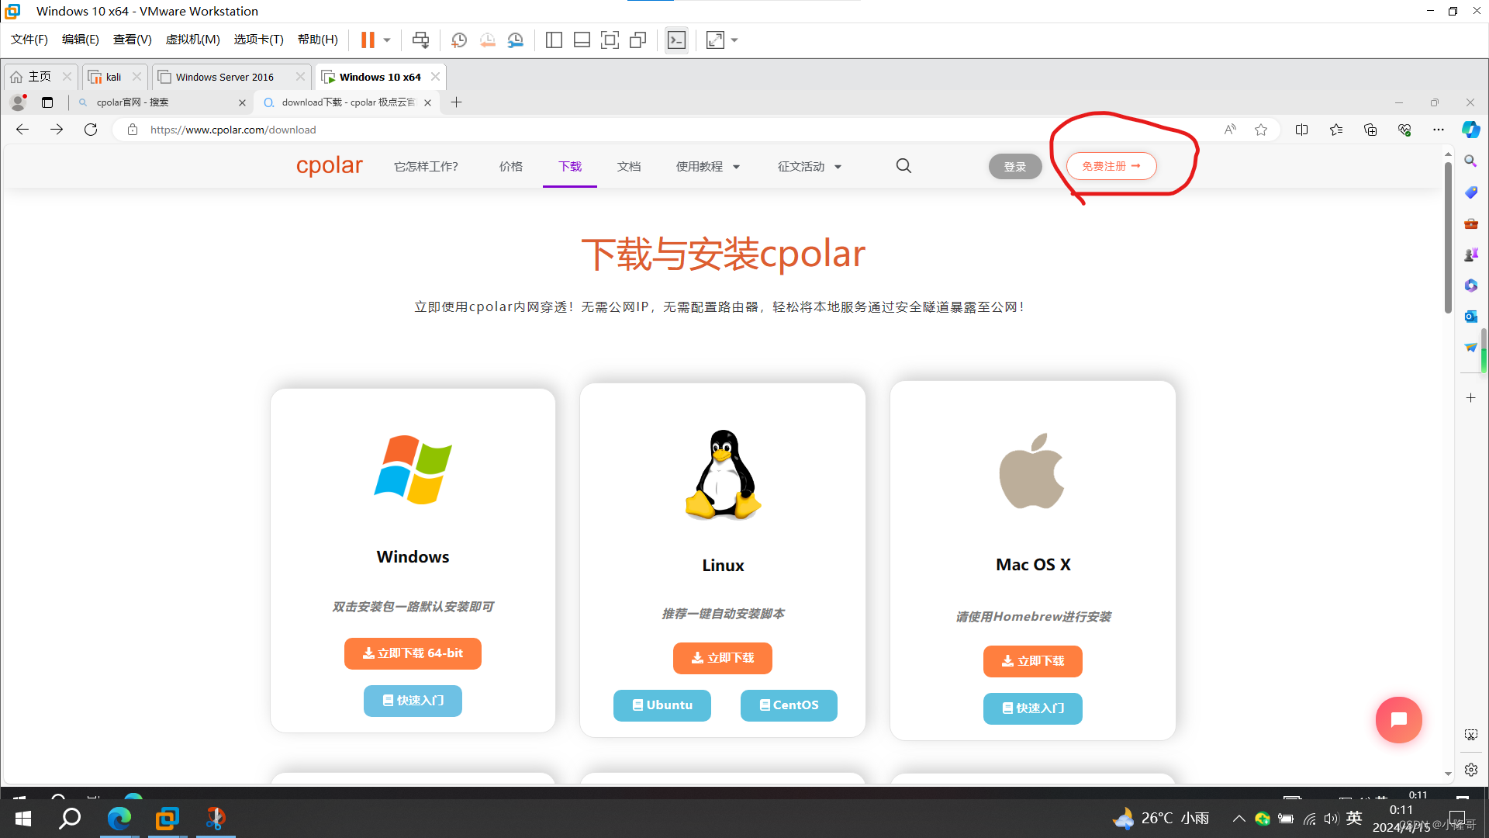Click the browser address bar URL

point(233,130)
